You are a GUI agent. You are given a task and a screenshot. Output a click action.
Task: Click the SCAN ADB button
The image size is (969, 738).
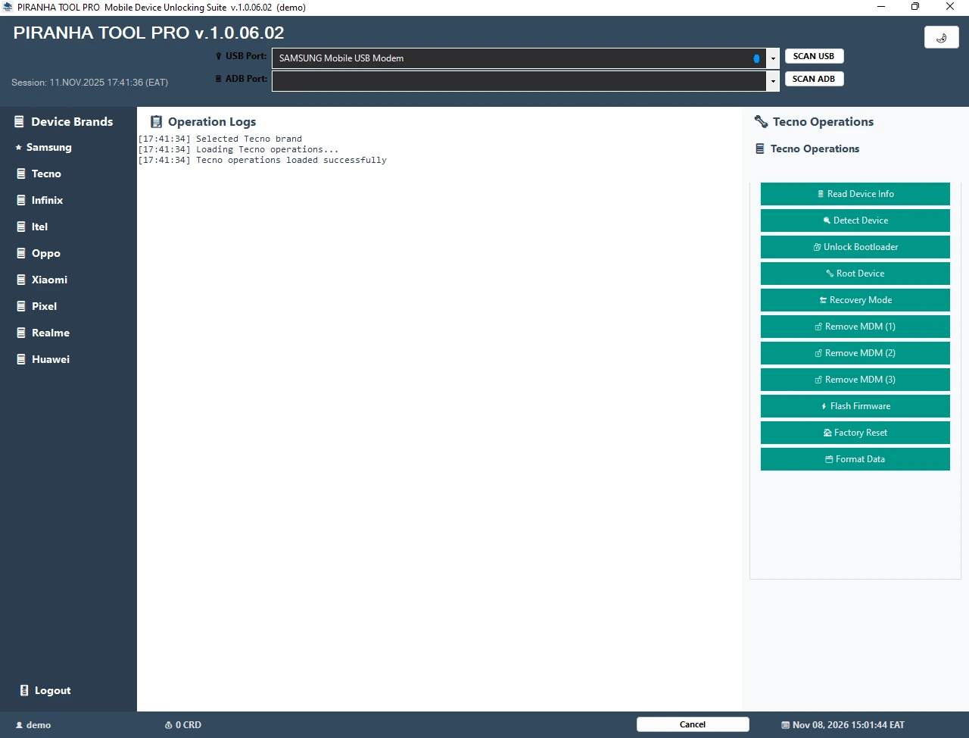tap(814, 79)
